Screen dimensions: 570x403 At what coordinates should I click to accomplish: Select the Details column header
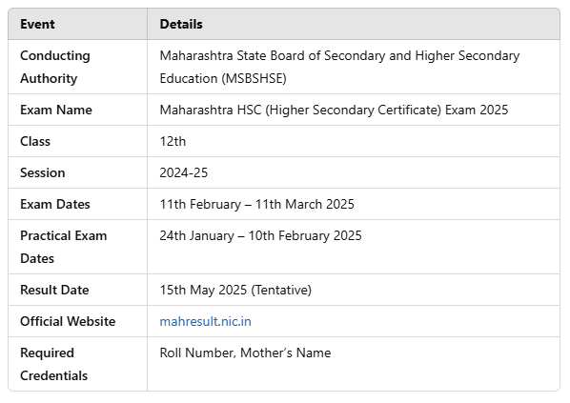[x=181, y=25]
